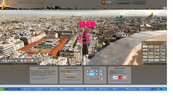Open 'Learn more about the project' link
The width and height of the screenshot is (173, 108).
click(x=40, y=78)
